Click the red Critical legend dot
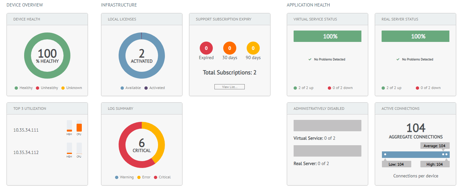The image size is (466, 192). pos(155,177)
